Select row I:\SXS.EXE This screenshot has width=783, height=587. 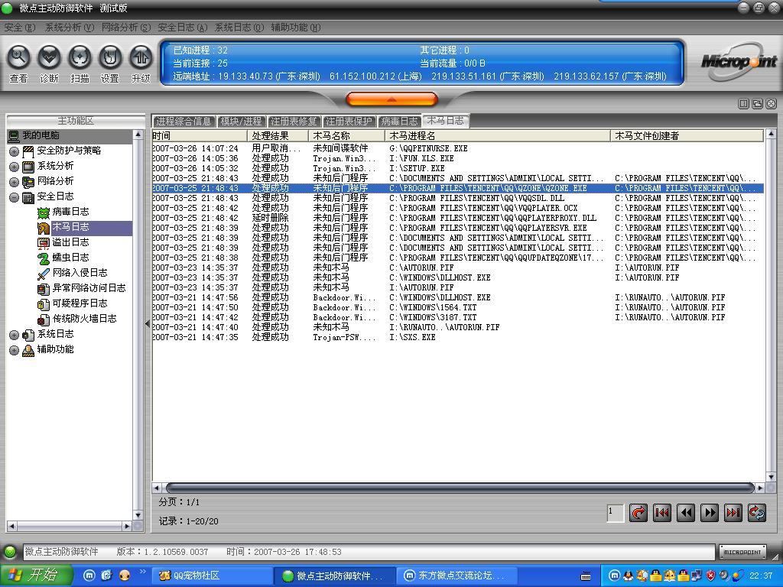(x=457, y=337)
